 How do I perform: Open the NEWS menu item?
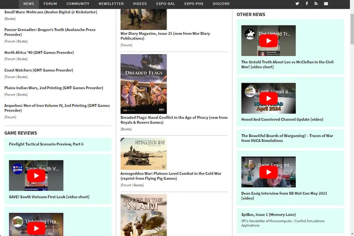tap(29, 4)
